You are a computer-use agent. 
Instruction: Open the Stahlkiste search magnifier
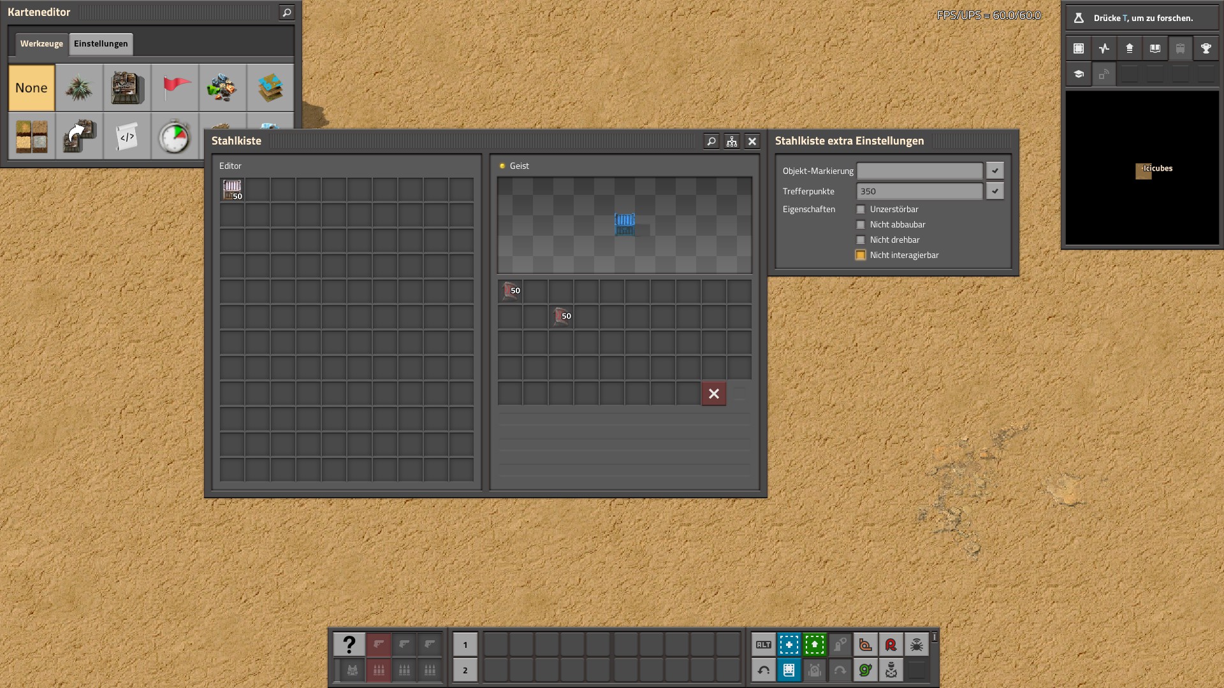tap(711, 141)
